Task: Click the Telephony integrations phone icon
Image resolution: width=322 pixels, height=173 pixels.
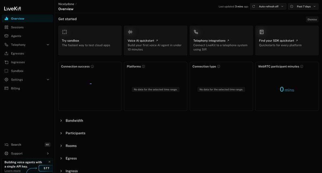Action: point(196,32)
